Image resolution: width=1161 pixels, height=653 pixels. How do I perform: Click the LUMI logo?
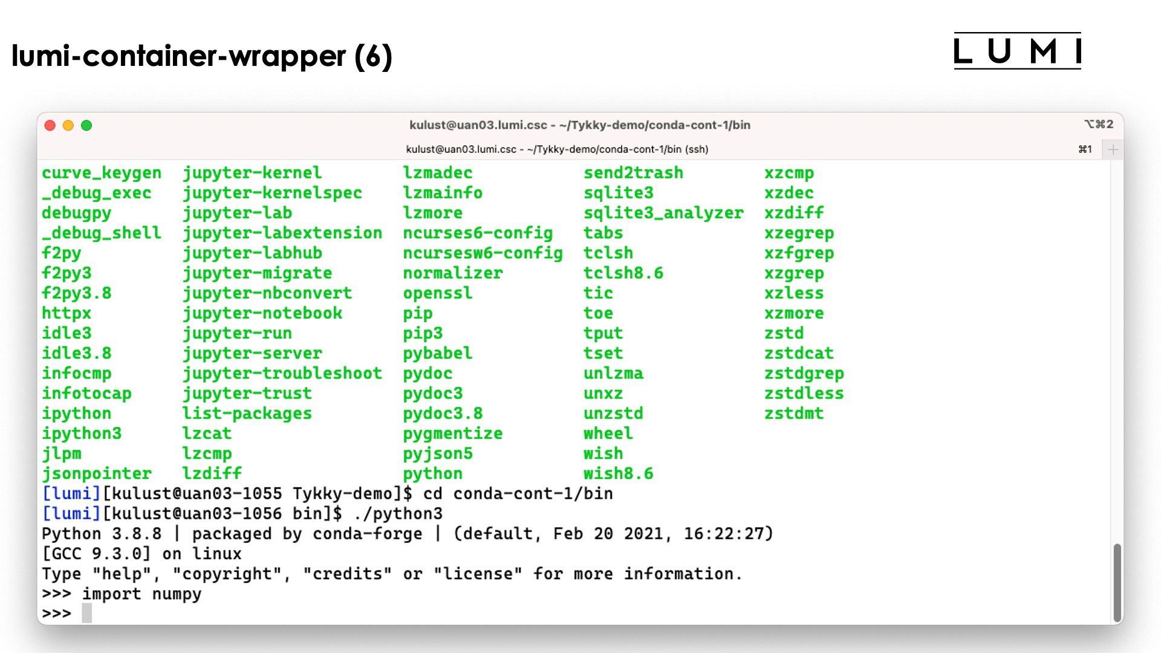point(1017,51)
